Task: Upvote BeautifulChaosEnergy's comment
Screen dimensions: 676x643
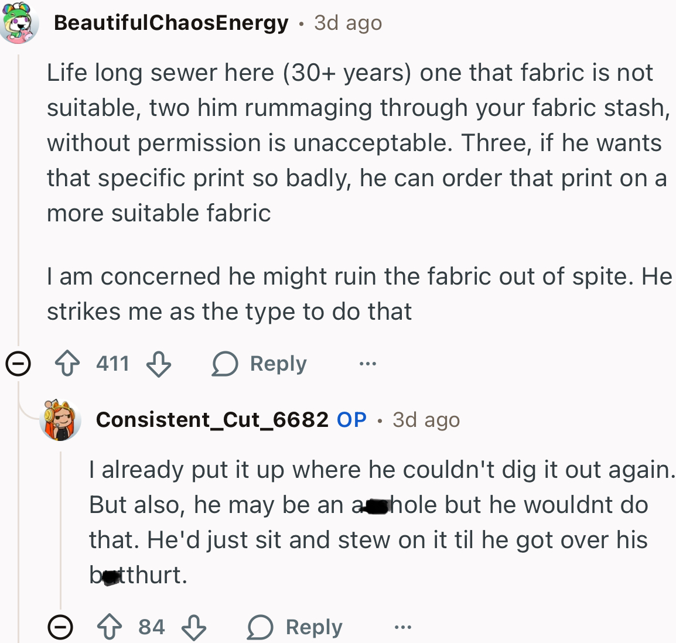Action: [69, 363]
